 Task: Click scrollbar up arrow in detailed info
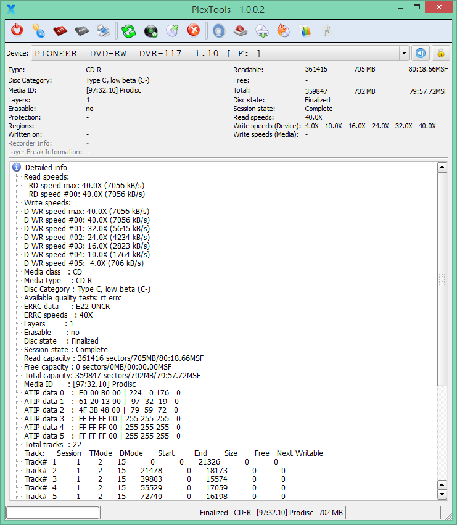tap(442, 167)
